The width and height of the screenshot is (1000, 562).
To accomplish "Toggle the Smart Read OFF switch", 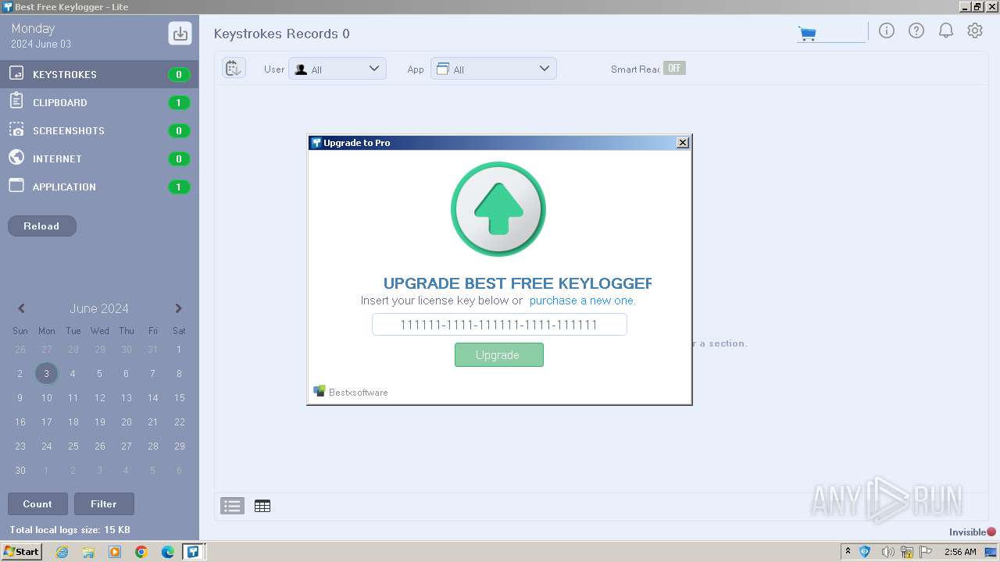I will point(674,68).
